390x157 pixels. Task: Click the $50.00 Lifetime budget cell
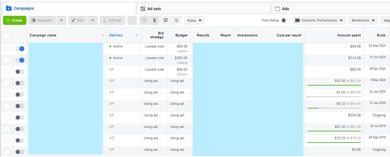click(179, 49)
